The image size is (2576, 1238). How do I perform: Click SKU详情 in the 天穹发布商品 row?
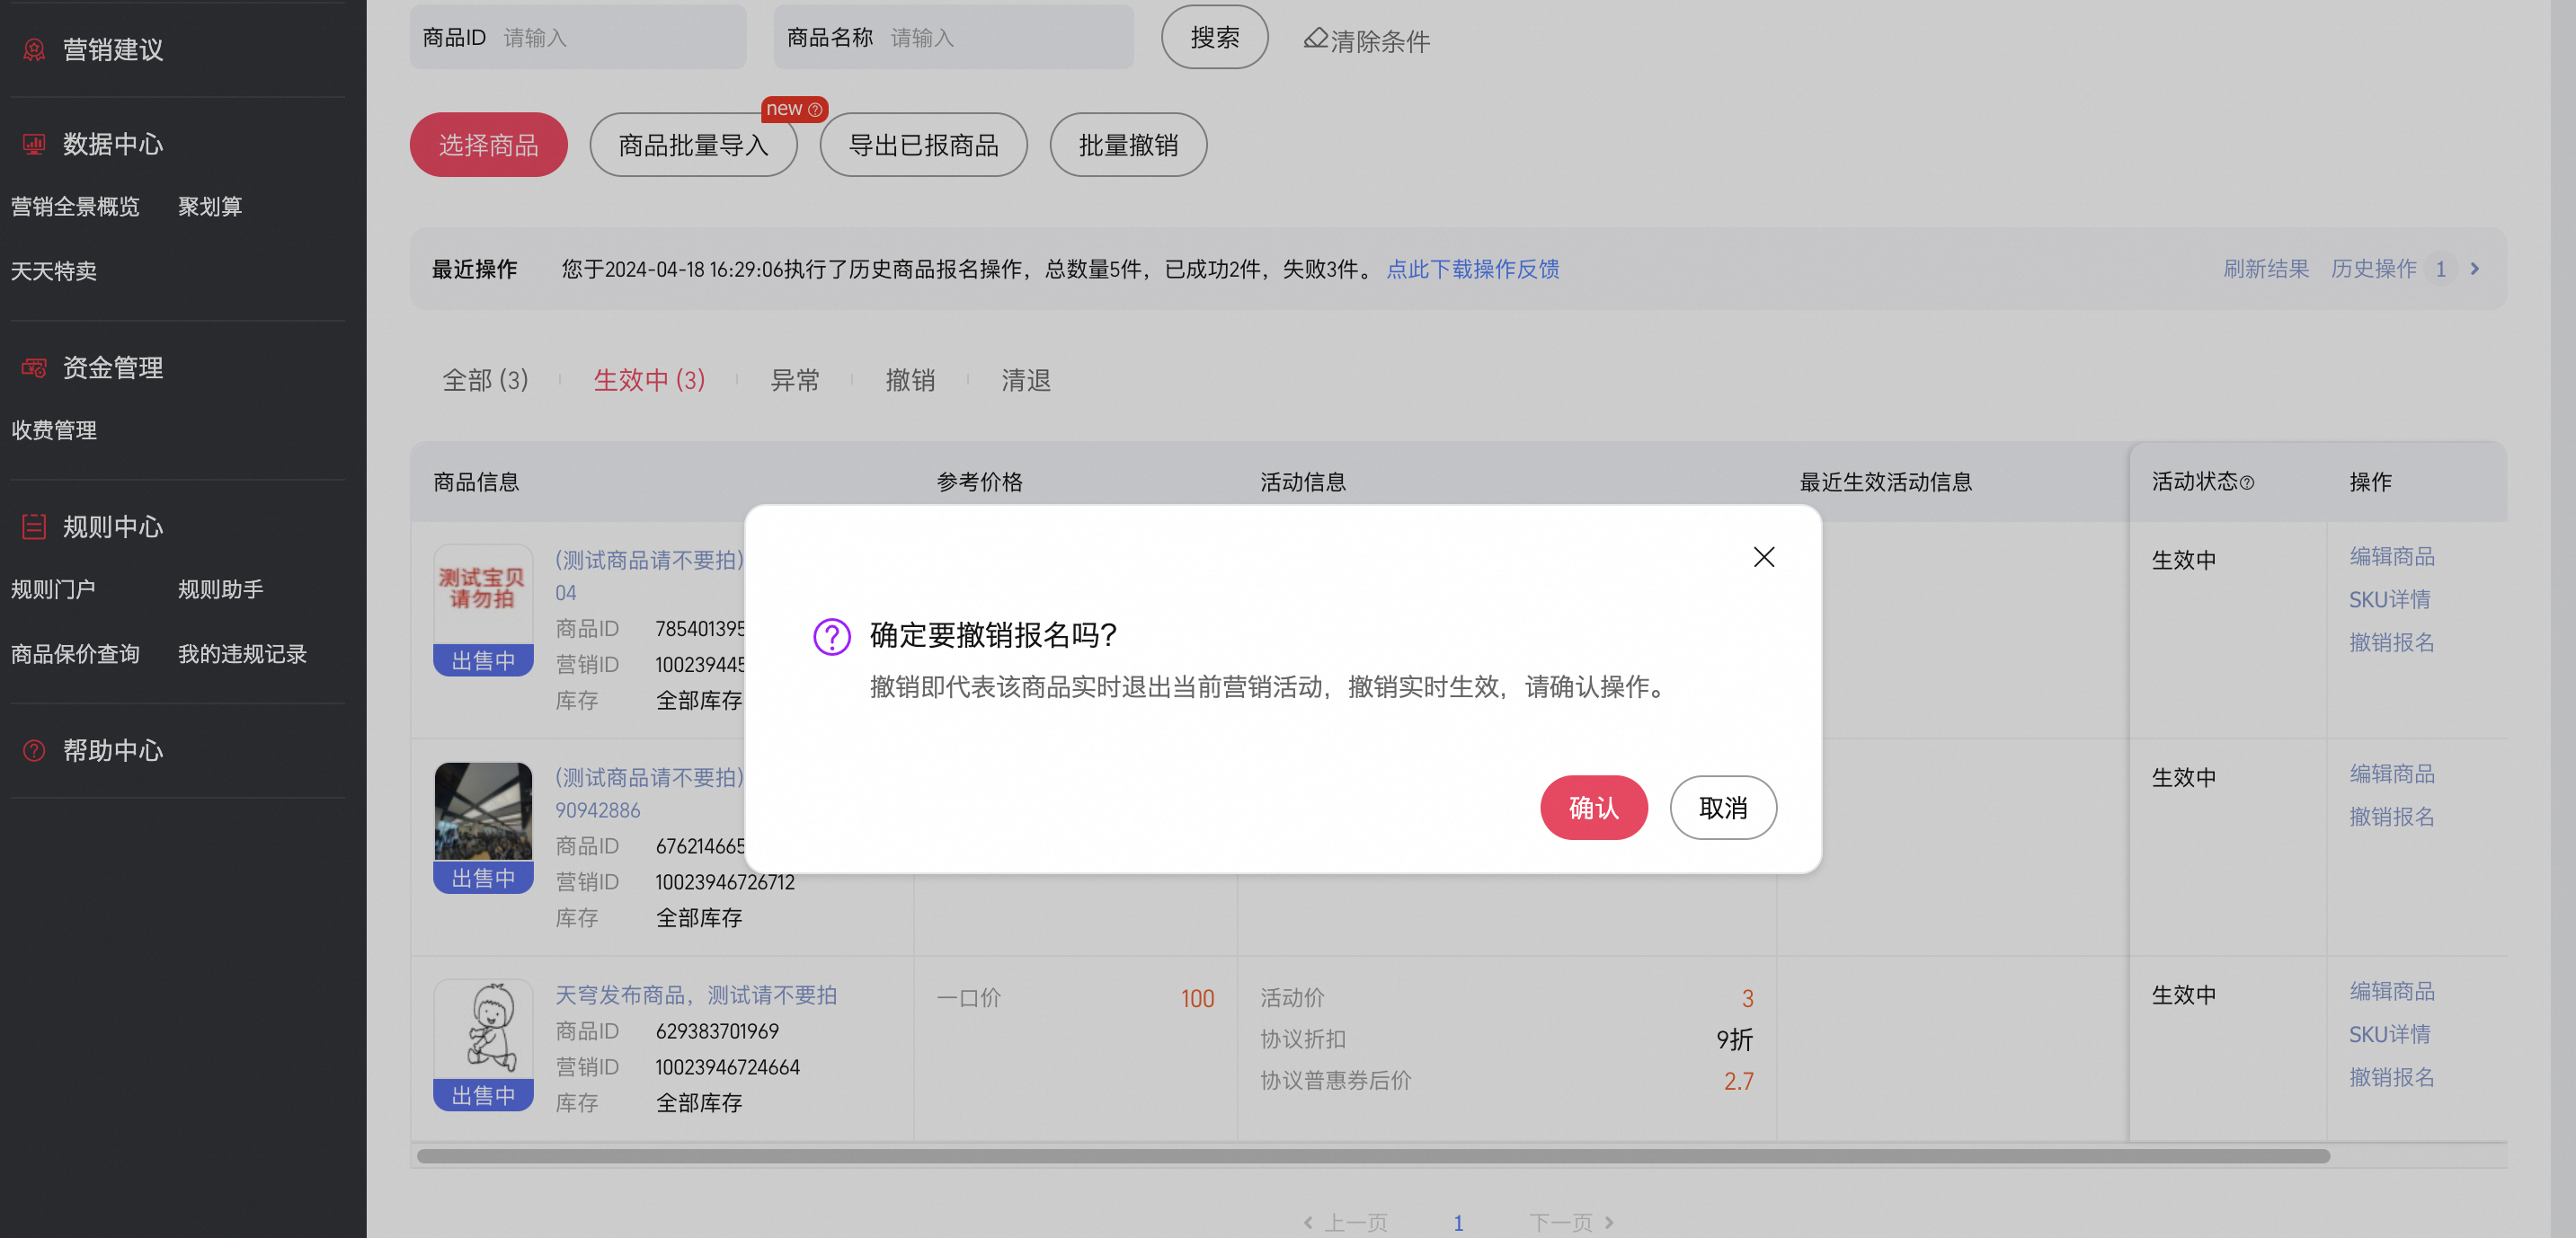(2389, 1034)
